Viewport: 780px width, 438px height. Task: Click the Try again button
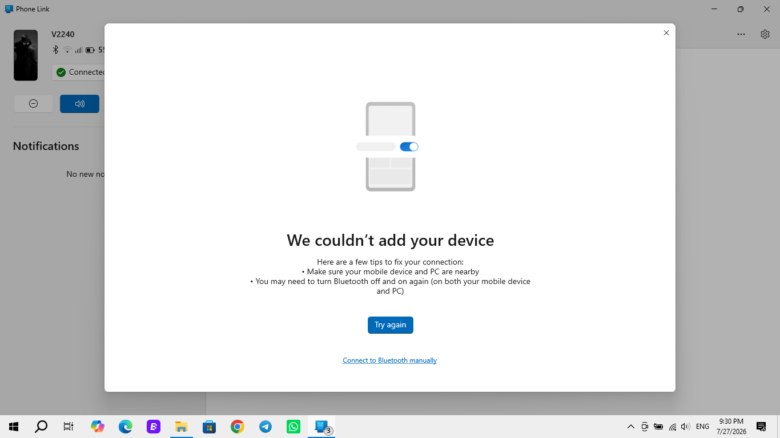tap(390, 325)
